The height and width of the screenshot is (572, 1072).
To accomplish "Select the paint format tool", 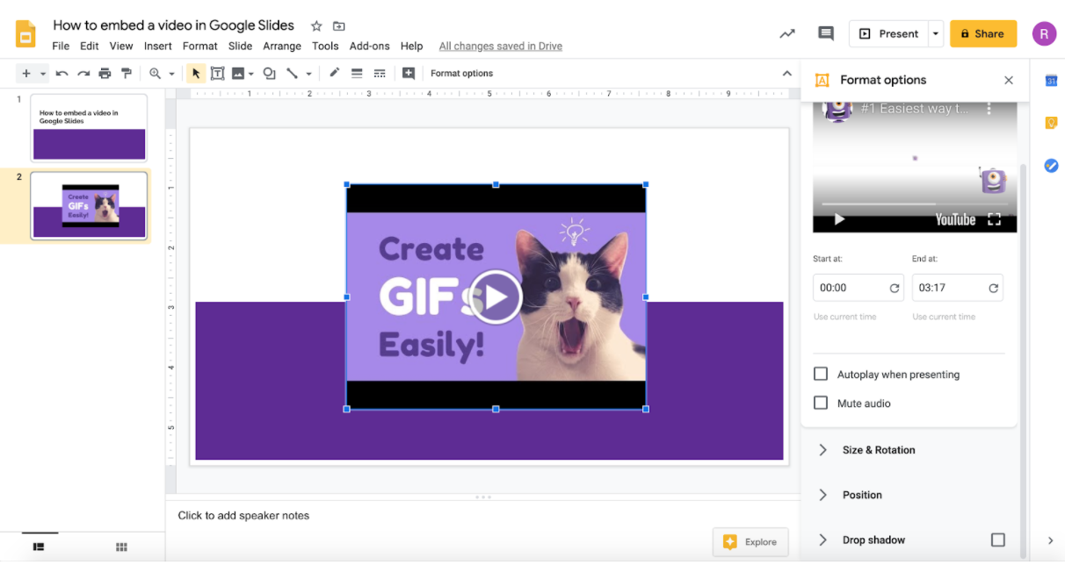I will (x=127, y=74).
